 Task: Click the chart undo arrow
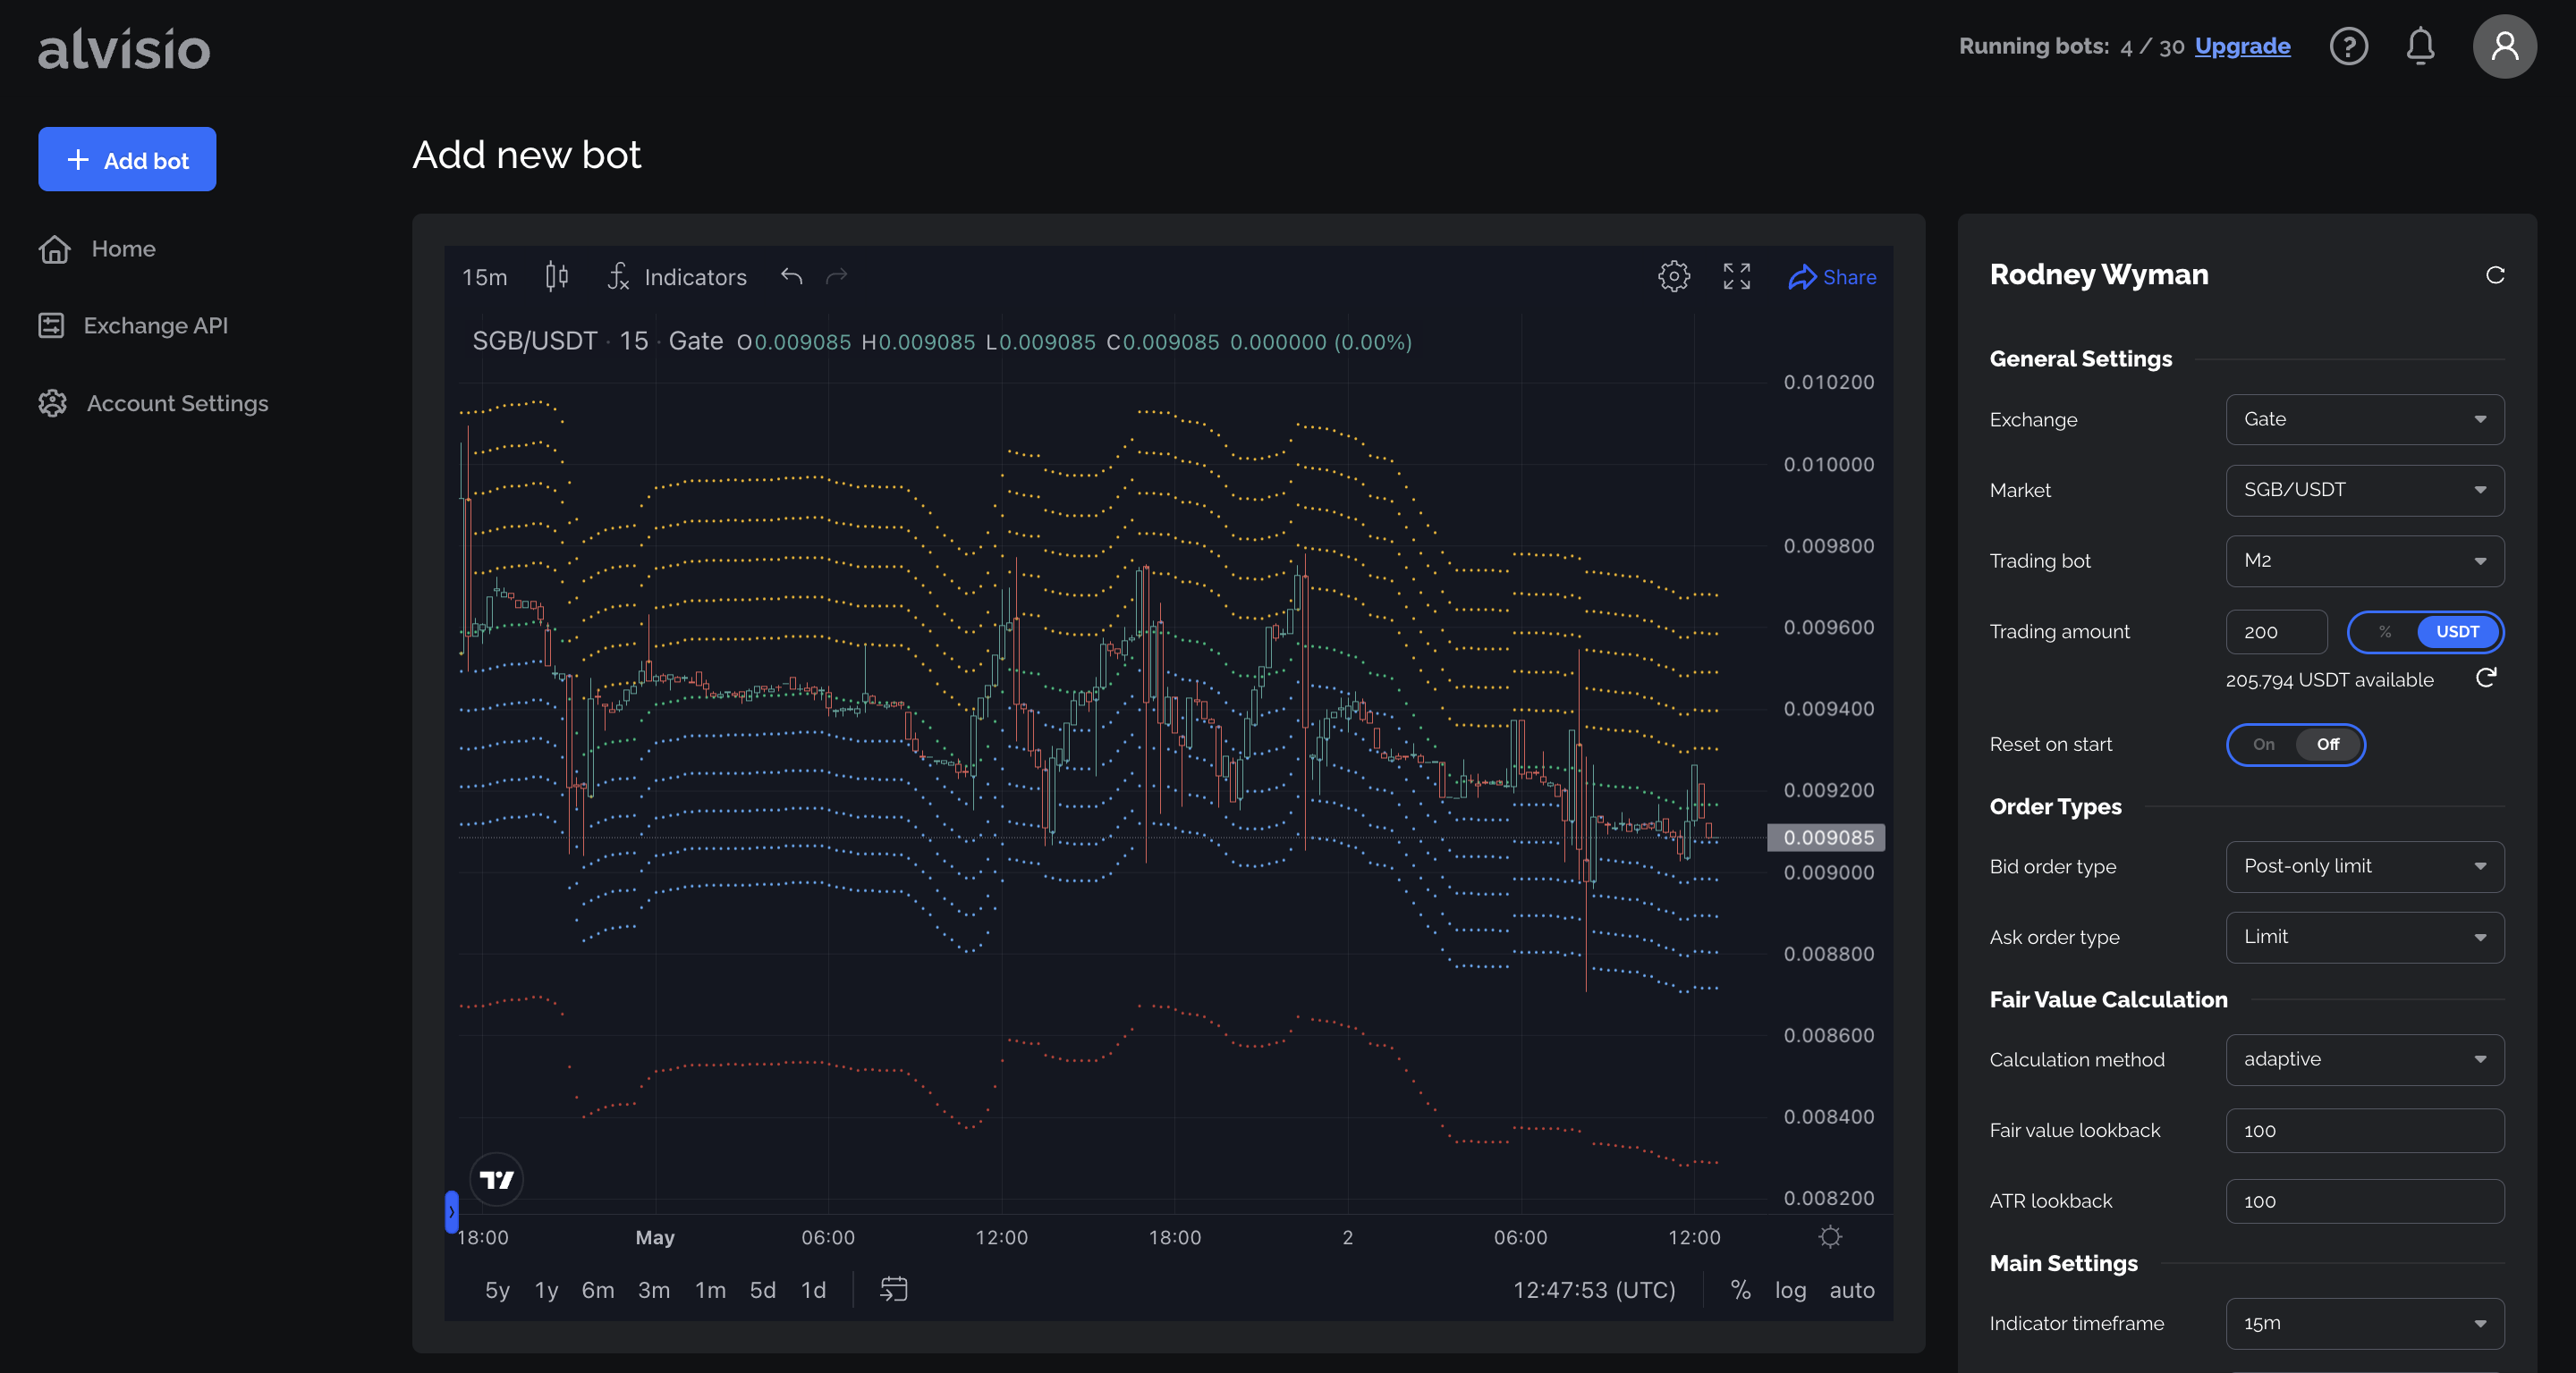point(791,276)
